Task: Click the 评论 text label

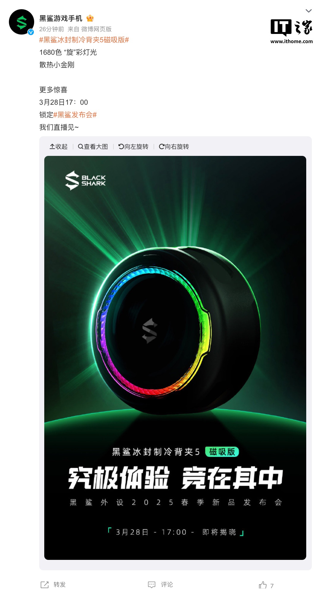Action: [167, 585]
